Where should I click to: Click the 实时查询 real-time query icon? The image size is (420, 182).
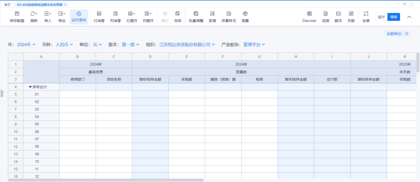click(x=79, y=14)
